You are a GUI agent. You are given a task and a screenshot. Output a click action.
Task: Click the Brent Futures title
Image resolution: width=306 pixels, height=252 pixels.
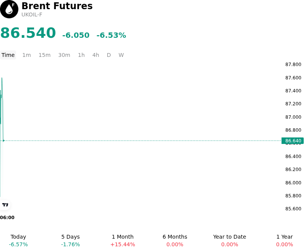(57, 6)
